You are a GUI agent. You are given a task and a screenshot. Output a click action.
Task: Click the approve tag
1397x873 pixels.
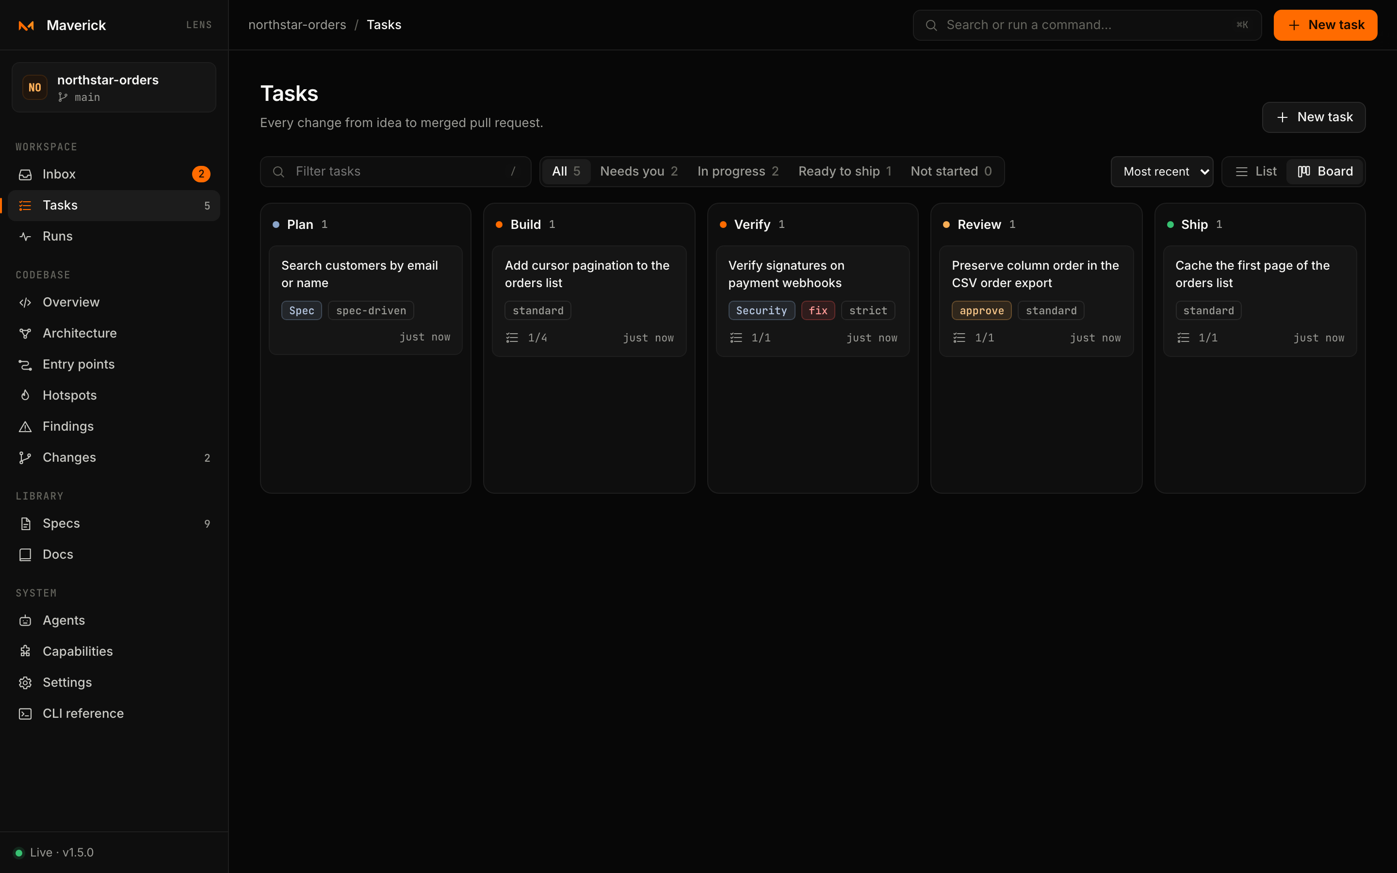(x=981, y=310)
